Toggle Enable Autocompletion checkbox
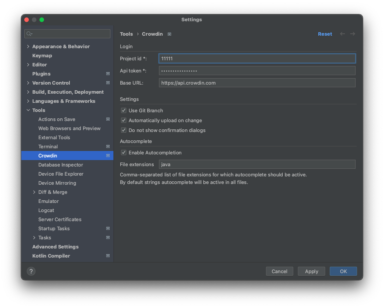The image size is (384, 308). point(124,152)
